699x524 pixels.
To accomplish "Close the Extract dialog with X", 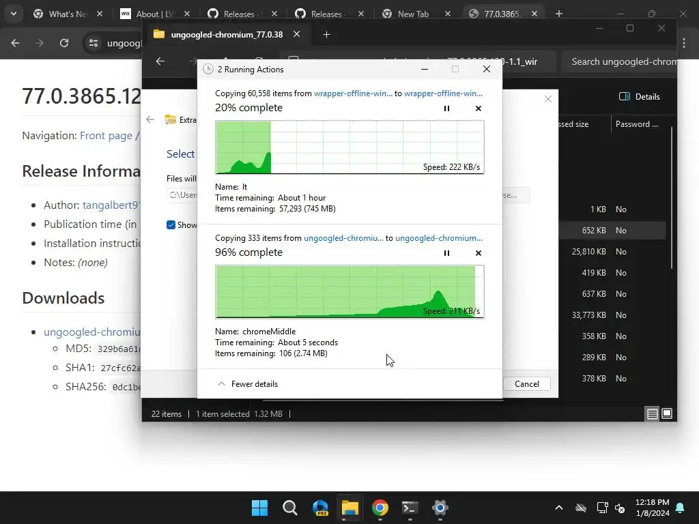I will [x=548, y=99].
